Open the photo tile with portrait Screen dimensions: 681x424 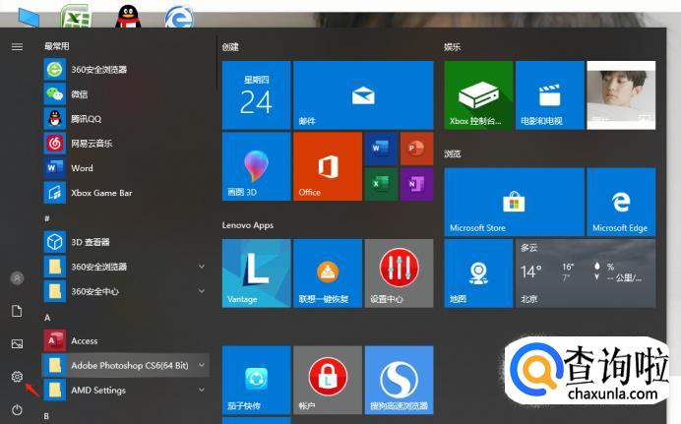[621, 95]
